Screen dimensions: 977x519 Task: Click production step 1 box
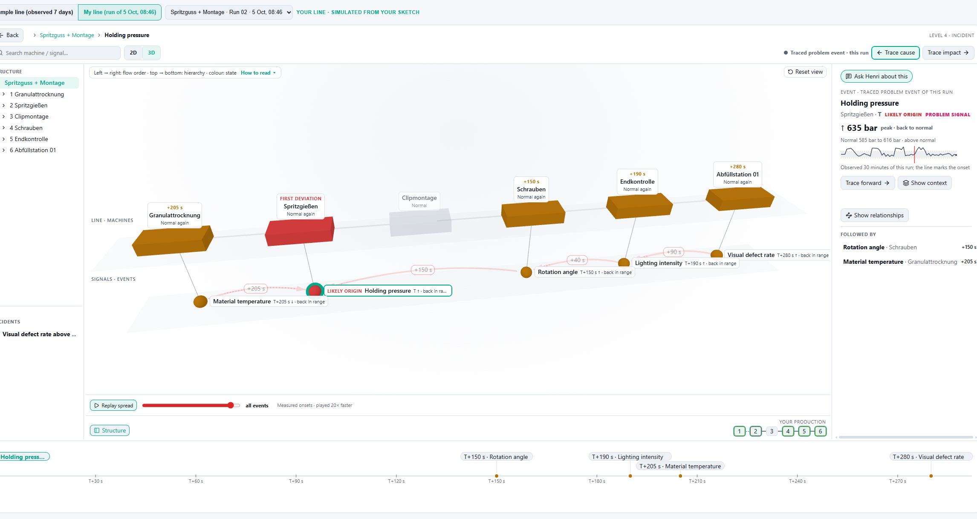click(x=740, y=432)
